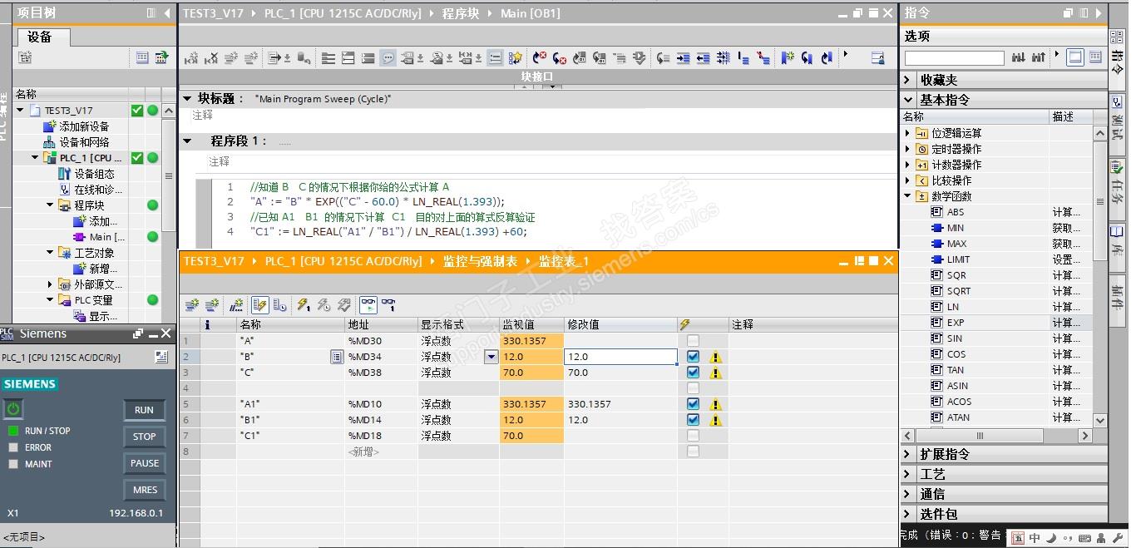The image size is (1136, 548).
Task: Click the Block interface (块接口) bar
Action: tap(537, 76)
